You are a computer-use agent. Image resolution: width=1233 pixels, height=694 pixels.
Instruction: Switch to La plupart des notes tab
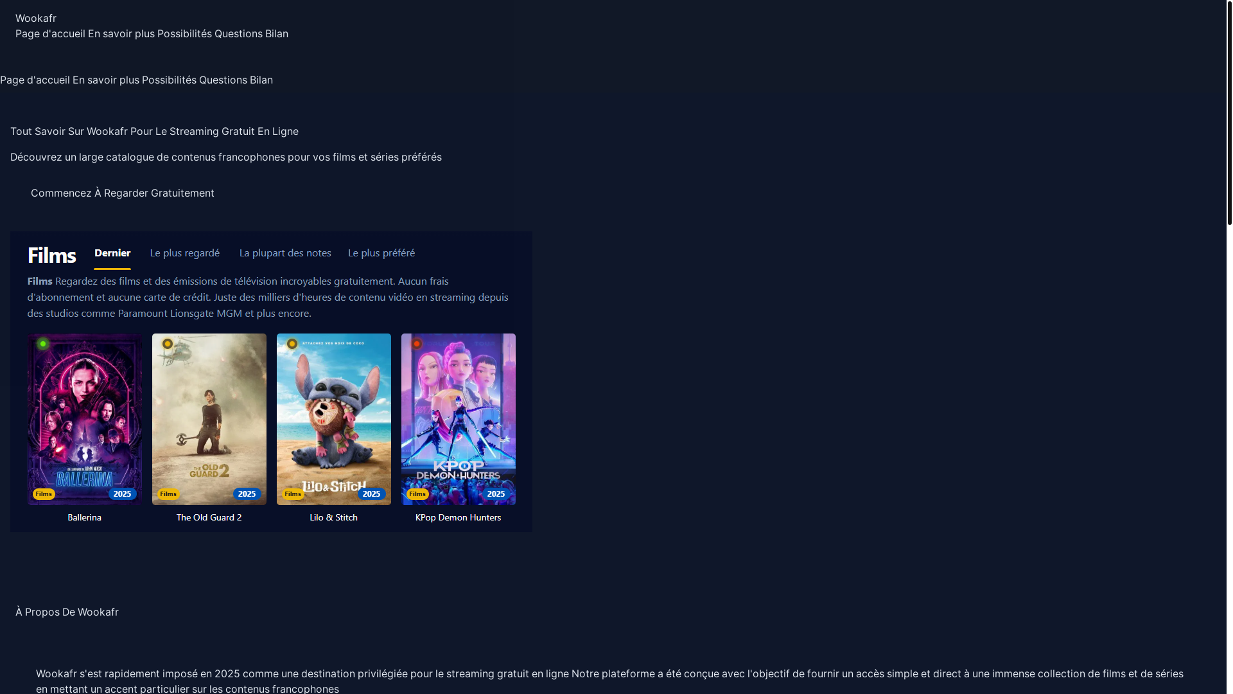[x=285, y=253]
